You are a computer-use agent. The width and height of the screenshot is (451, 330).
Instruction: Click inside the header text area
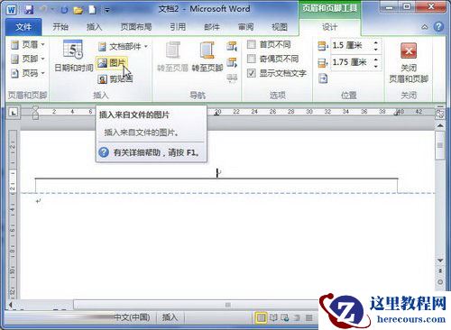[x=216, y=173]
